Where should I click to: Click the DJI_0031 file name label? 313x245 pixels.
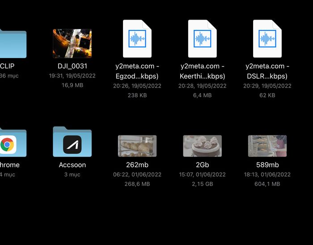point(72,66)
